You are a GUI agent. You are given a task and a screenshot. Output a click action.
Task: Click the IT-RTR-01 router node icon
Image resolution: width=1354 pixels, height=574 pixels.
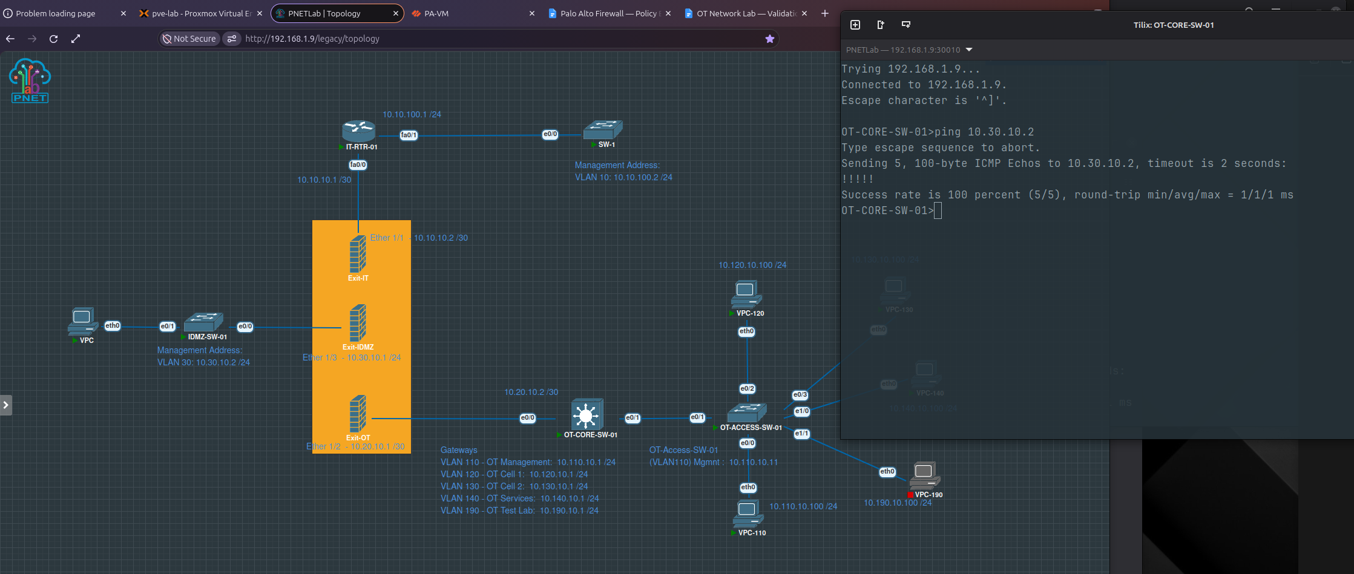point(358,131)
